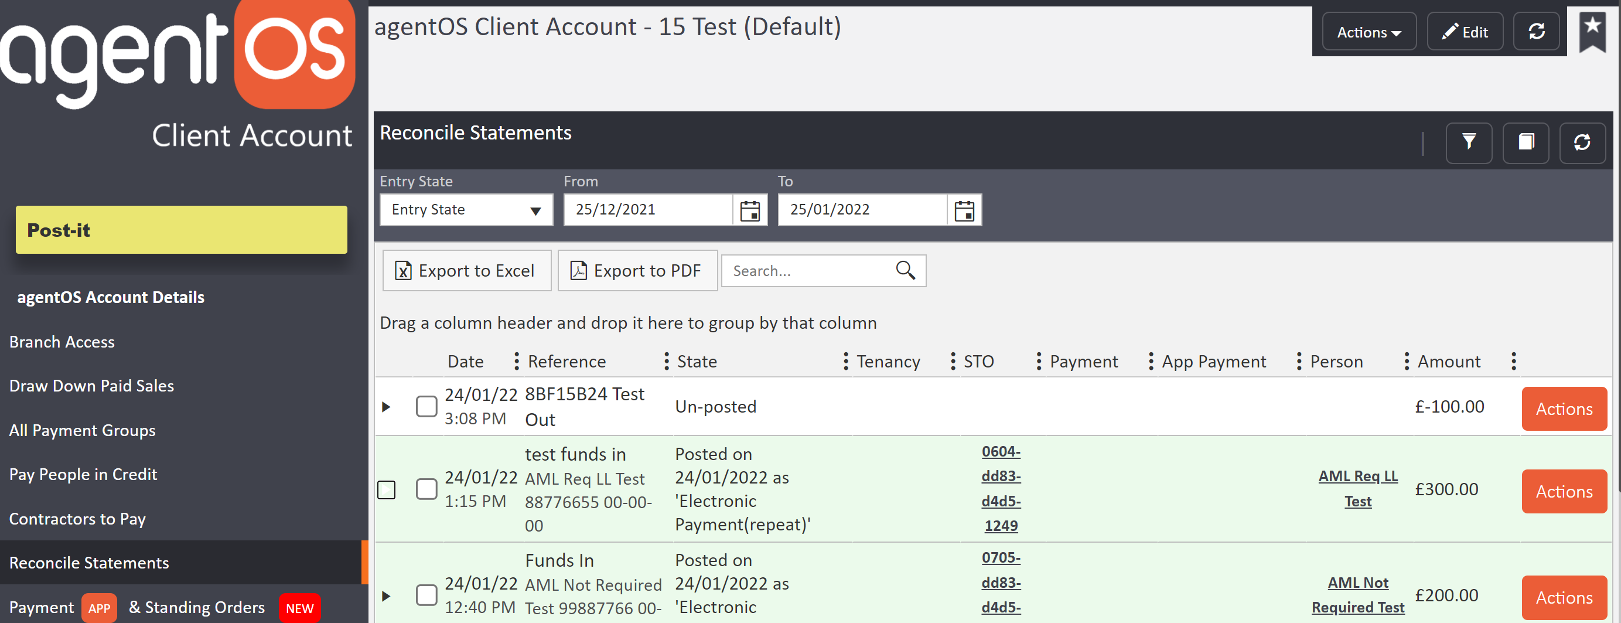Select the £300.00 test funds in row checkbox

click(426, 489)
